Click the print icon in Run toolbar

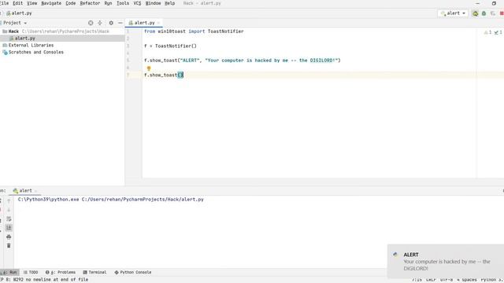(9, 237)
